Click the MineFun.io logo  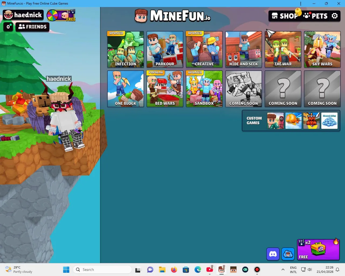pos(173,16)
